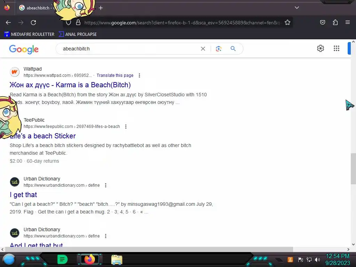Clear the search query with X
Image resolution: width=356 pixels, height=267 pixels.
(x=203, y=49)
